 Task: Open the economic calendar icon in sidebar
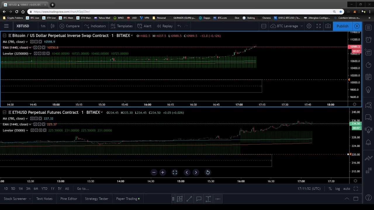(x=368, y=77)
